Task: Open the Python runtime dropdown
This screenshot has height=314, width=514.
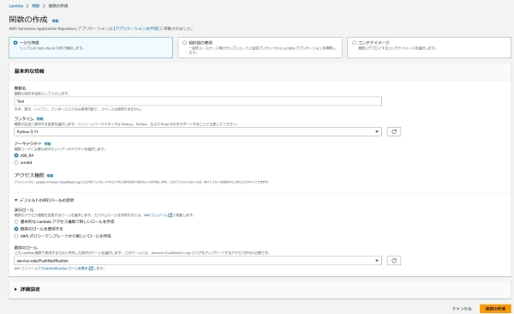Action: pos(198,132)
